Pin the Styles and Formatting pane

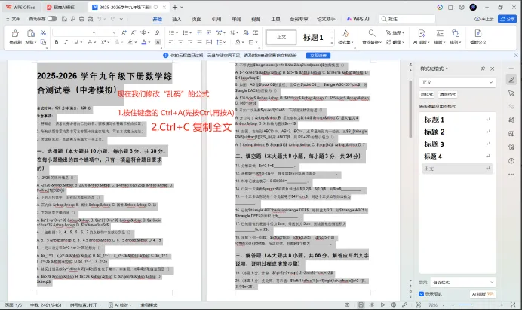coord(483,68)
